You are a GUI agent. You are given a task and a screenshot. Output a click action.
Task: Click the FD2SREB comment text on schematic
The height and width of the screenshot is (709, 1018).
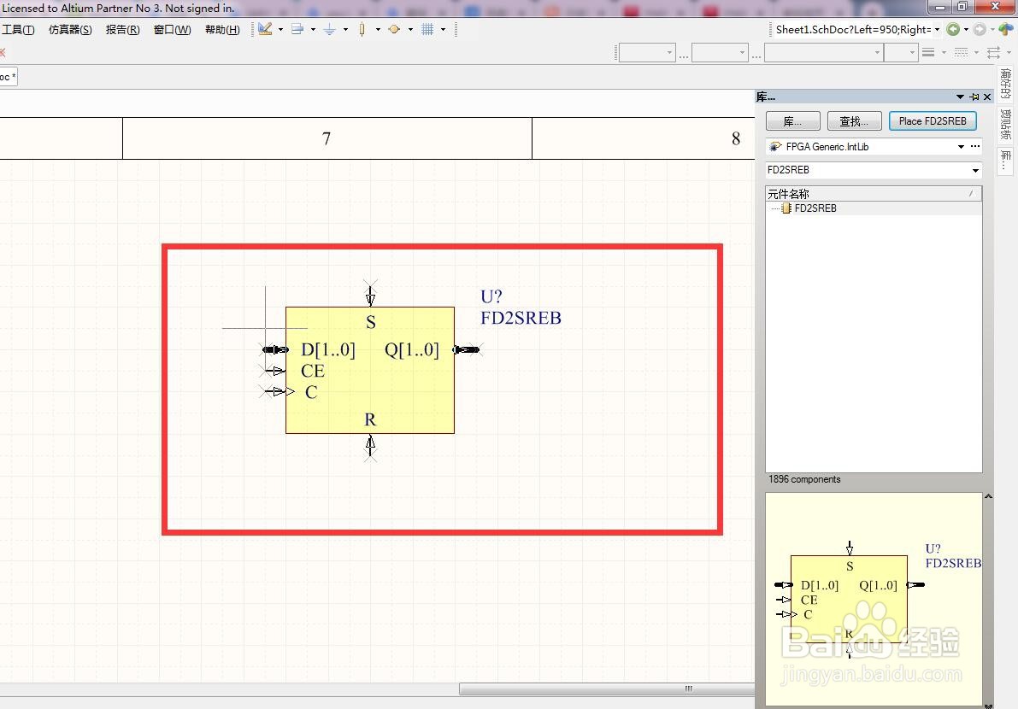521,318
